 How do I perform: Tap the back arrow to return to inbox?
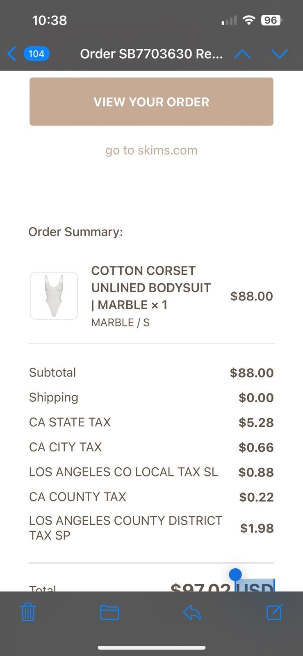pyautogui.click(x=12, y=54)
